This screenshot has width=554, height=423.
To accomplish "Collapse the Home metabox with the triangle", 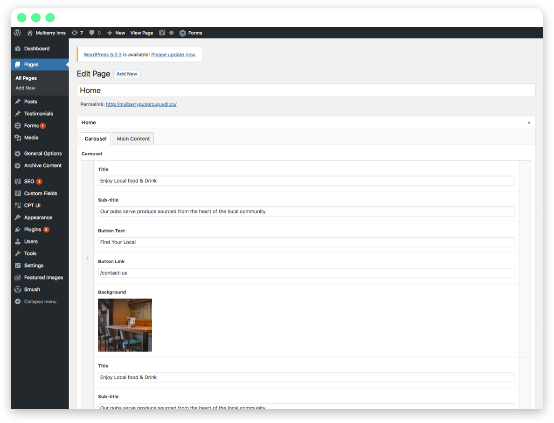I will pyautogui.click(x=529, y=123).
